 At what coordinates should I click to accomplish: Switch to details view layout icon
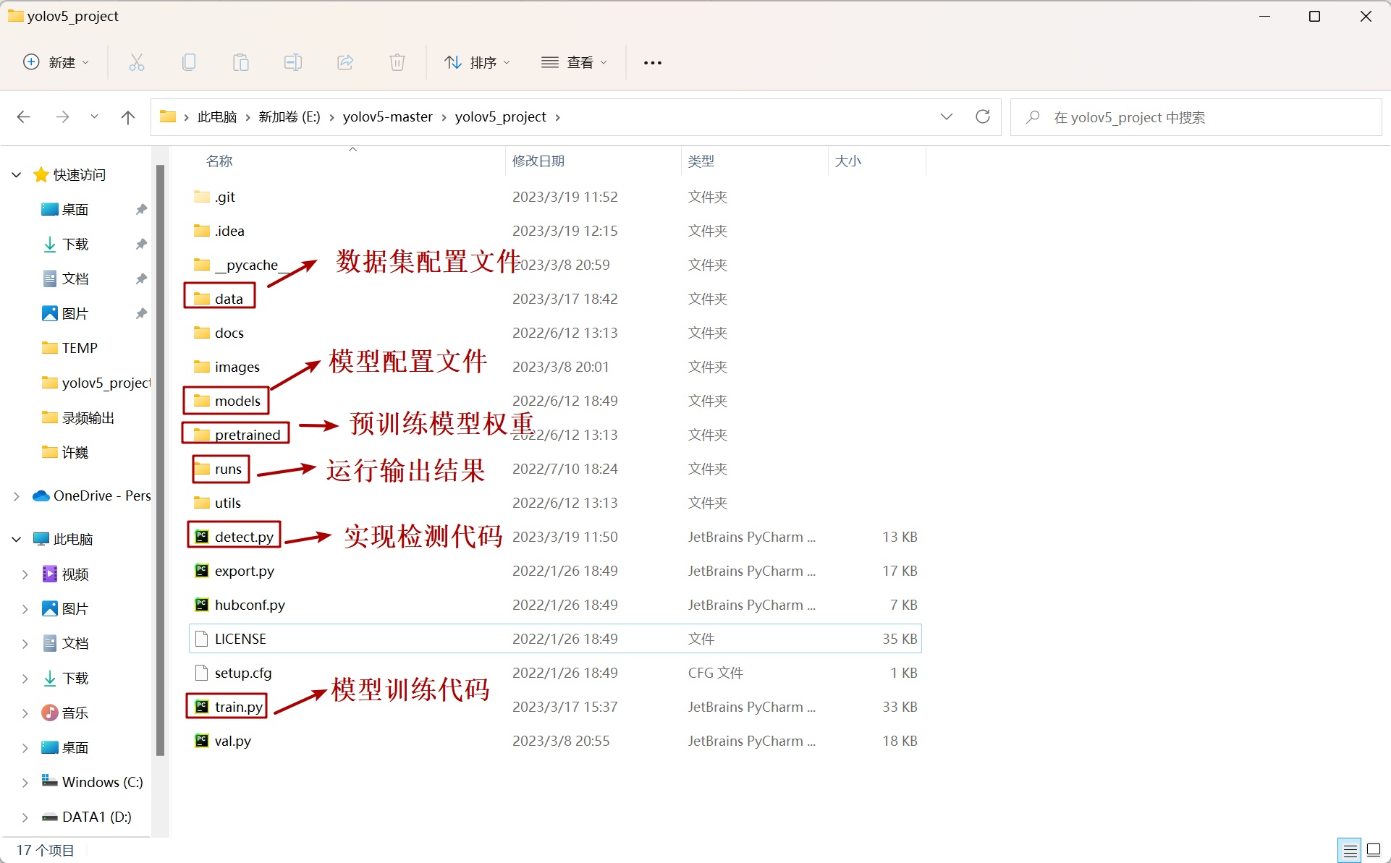[1350, 850]
